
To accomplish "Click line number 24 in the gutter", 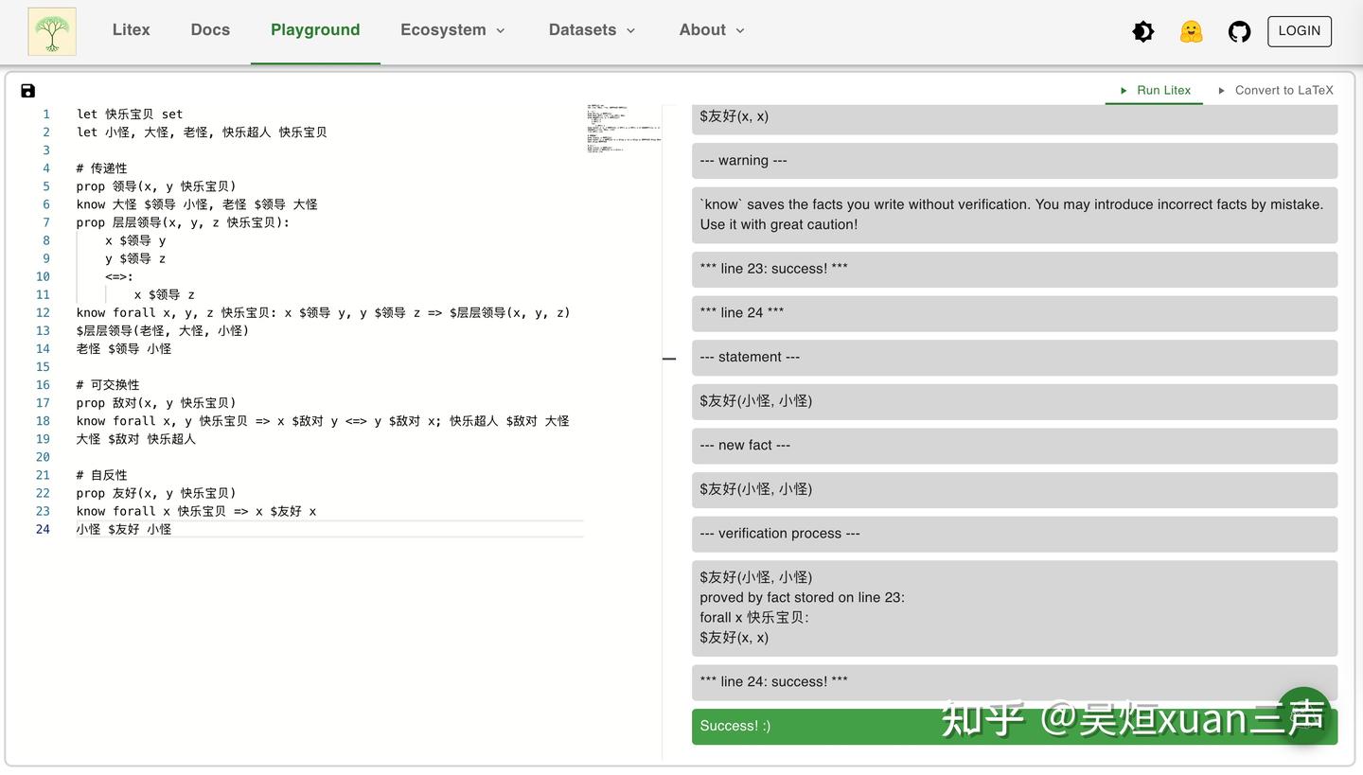I will tap(43, 529).
